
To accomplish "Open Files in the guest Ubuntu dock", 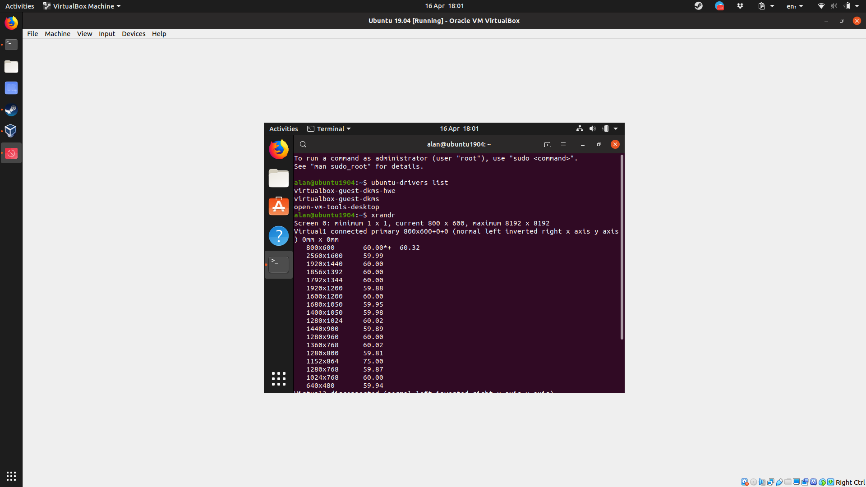I will coord(279,178).
